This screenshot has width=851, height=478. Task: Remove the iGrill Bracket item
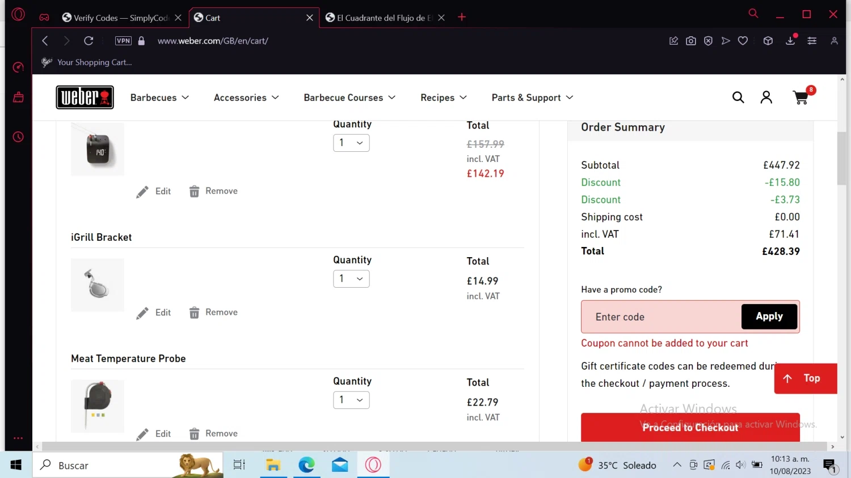tap(213, 313)
